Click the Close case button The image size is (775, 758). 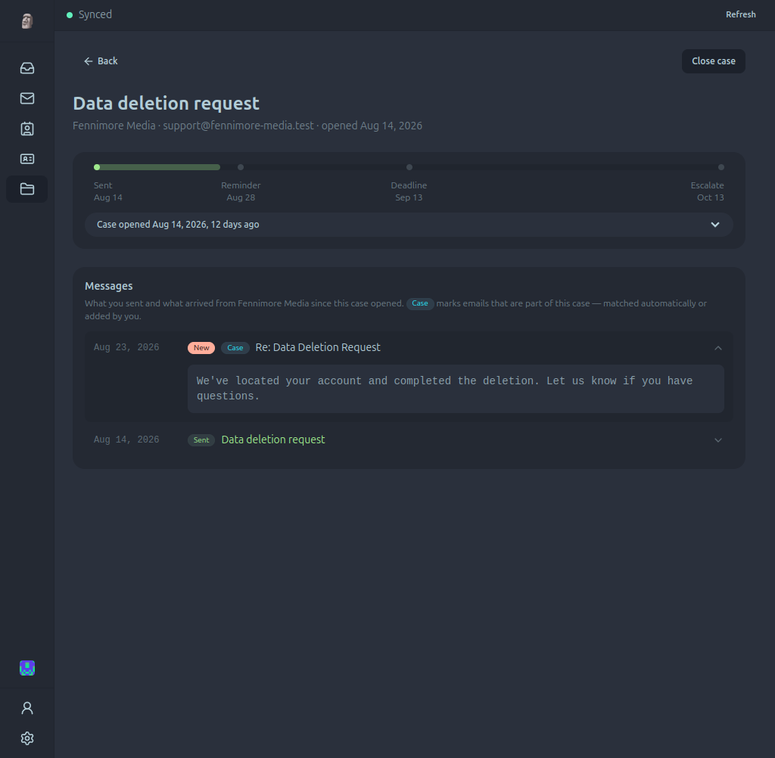tap(713, 61)
